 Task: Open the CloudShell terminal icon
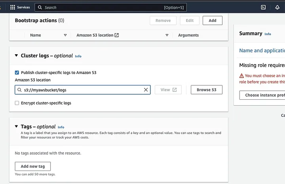pos(263,7)
